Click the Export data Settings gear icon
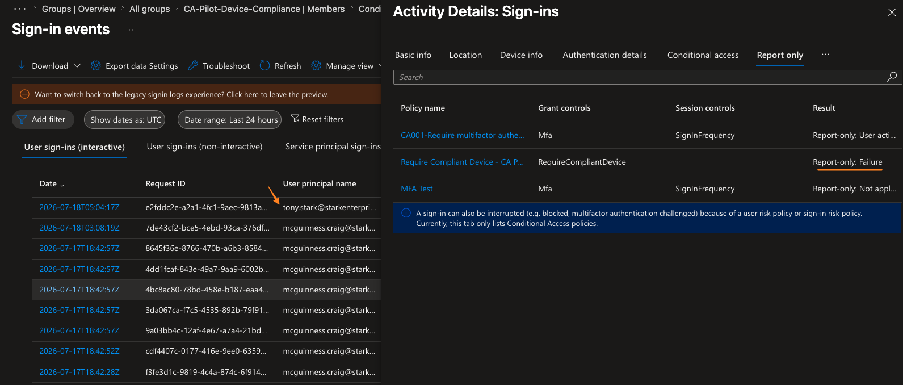This screenshot has height=385, width=903. tap(96, 66)
